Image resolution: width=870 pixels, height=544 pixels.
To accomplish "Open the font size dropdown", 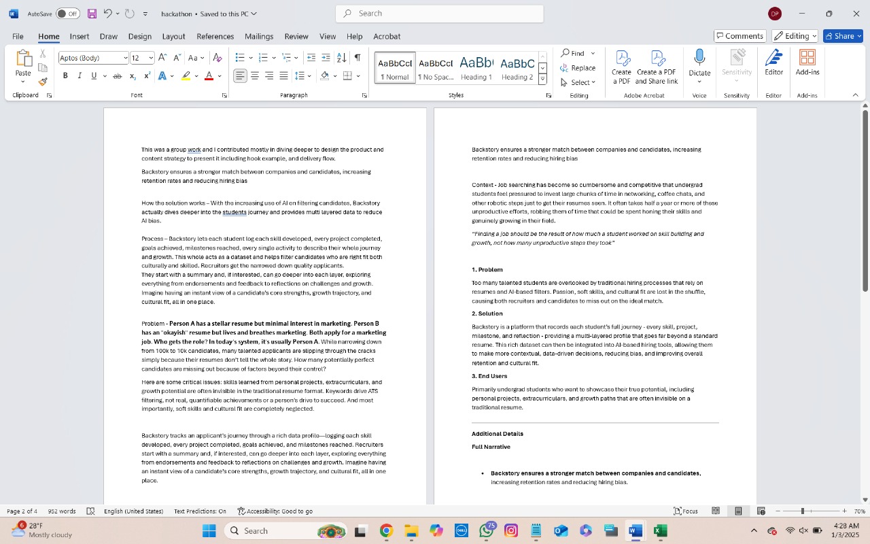I will tap(151, 58).
